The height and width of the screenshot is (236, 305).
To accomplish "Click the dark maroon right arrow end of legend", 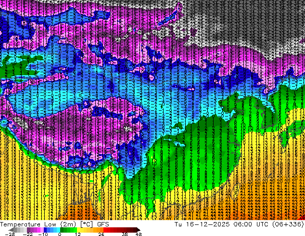I will point(139,230).
